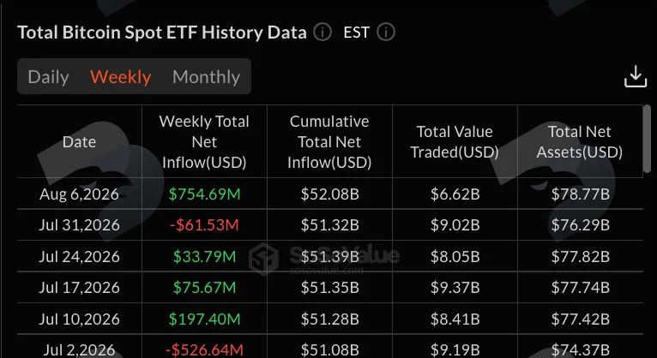Click the info icon beside History Data title

click(x=322, y=33)
